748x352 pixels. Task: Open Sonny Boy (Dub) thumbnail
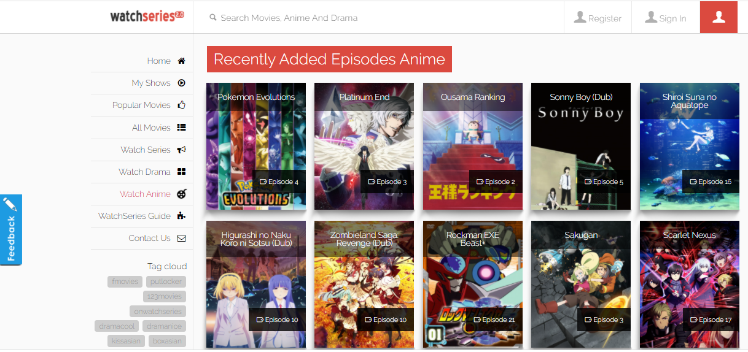[x=581, y=146]
